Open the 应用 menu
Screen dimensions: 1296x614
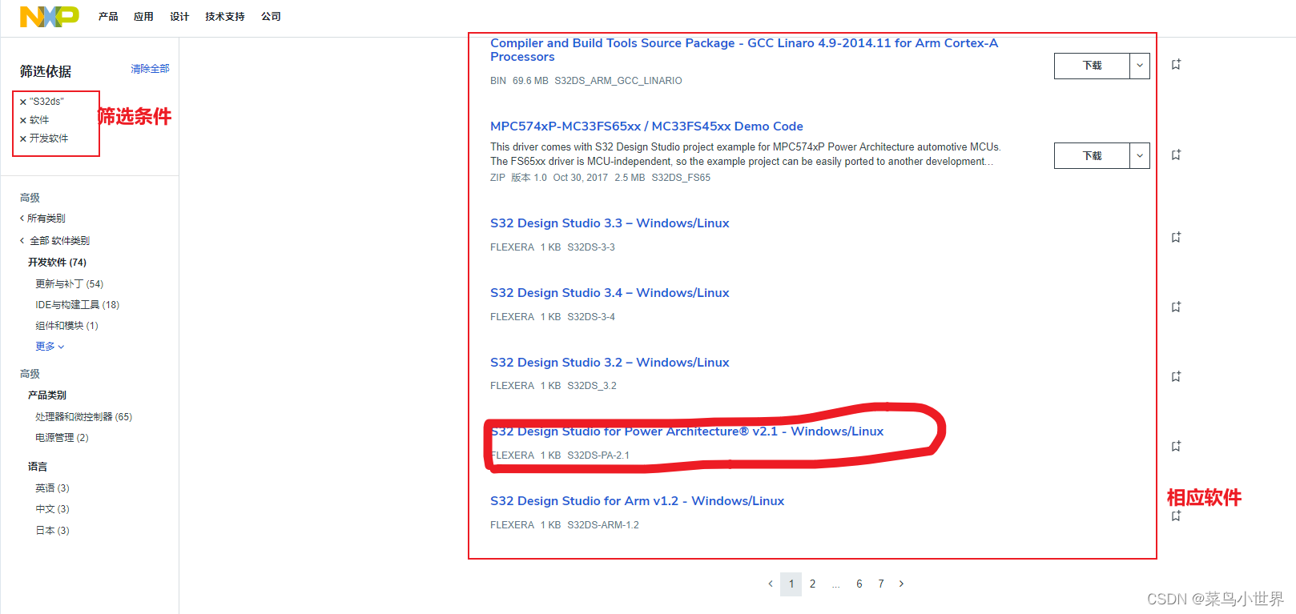tap(143, 16)
